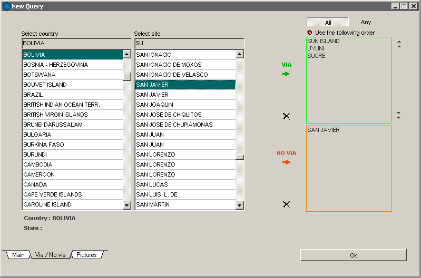The height and width of the screenshot is (278, 421).
Task: Click the New Query window globe icon
Action: pos(7,6)
